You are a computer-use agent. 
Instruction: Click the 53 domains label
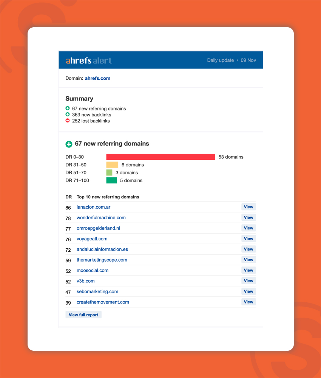coord(231,157)
